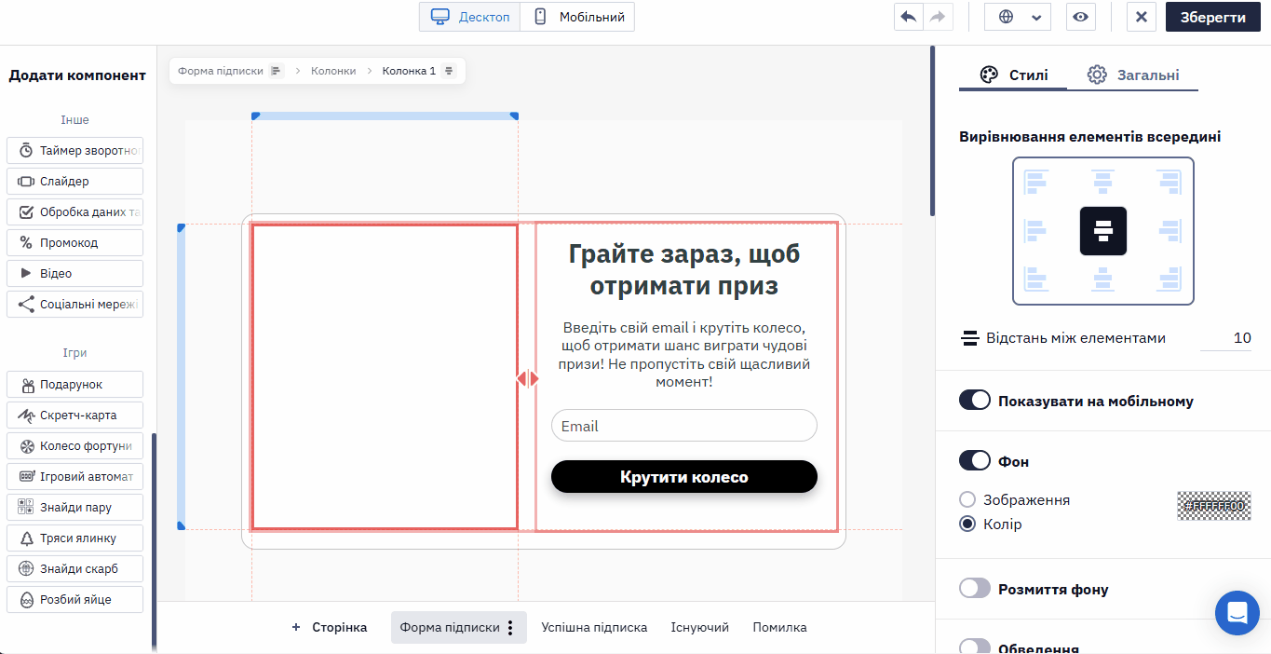The width and height of the screenshot is (1271, 654).
Task: Align elements to bottom center
Action: coord(1103,279)
